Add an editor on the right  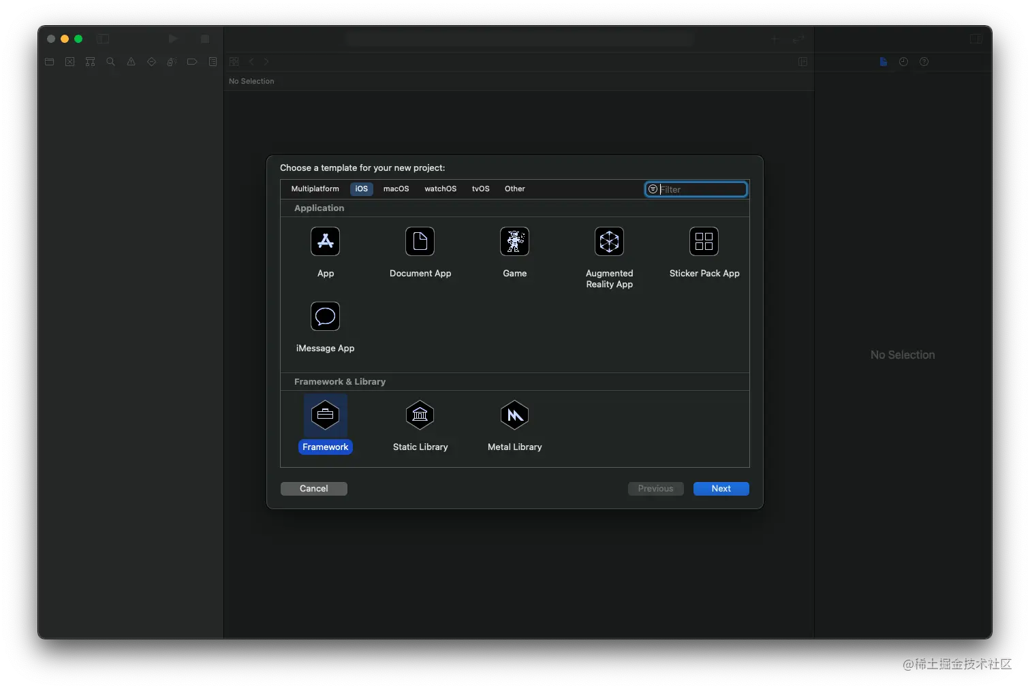click(x=802, y=62)
